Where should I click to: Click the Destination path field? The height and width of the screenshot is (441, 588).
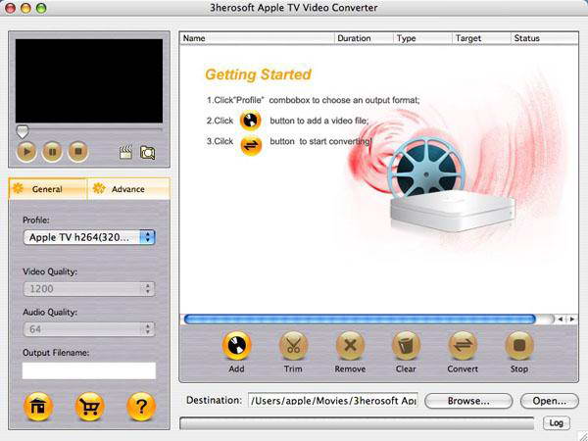[x=333, y=401]
